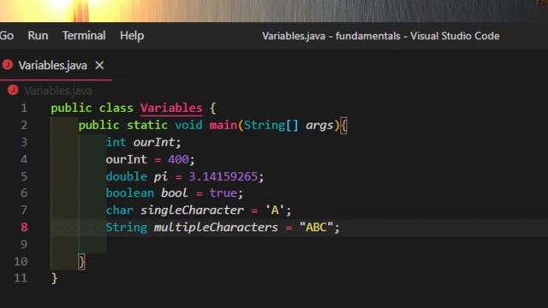Open the Help menu

click(x=132, y=36)
